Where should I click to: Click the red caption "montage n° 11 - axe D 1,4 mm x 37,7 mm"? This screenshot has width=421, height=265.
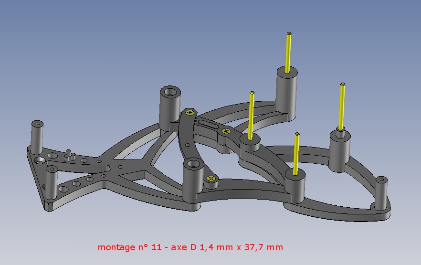190,247
